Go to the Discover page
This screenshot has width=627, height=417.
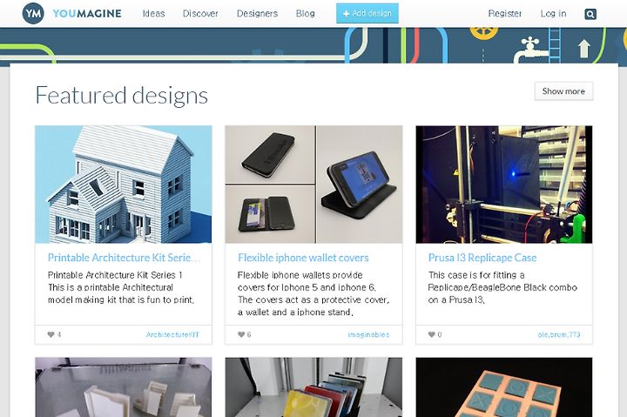point(200,14)
